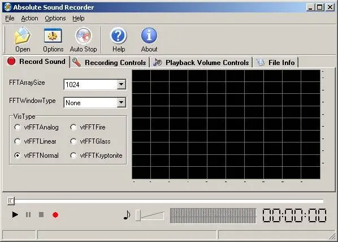Switch to Playback Volume Controls tab
The height and width of the screenshot is (242, 338).
(x=201, y=63)
